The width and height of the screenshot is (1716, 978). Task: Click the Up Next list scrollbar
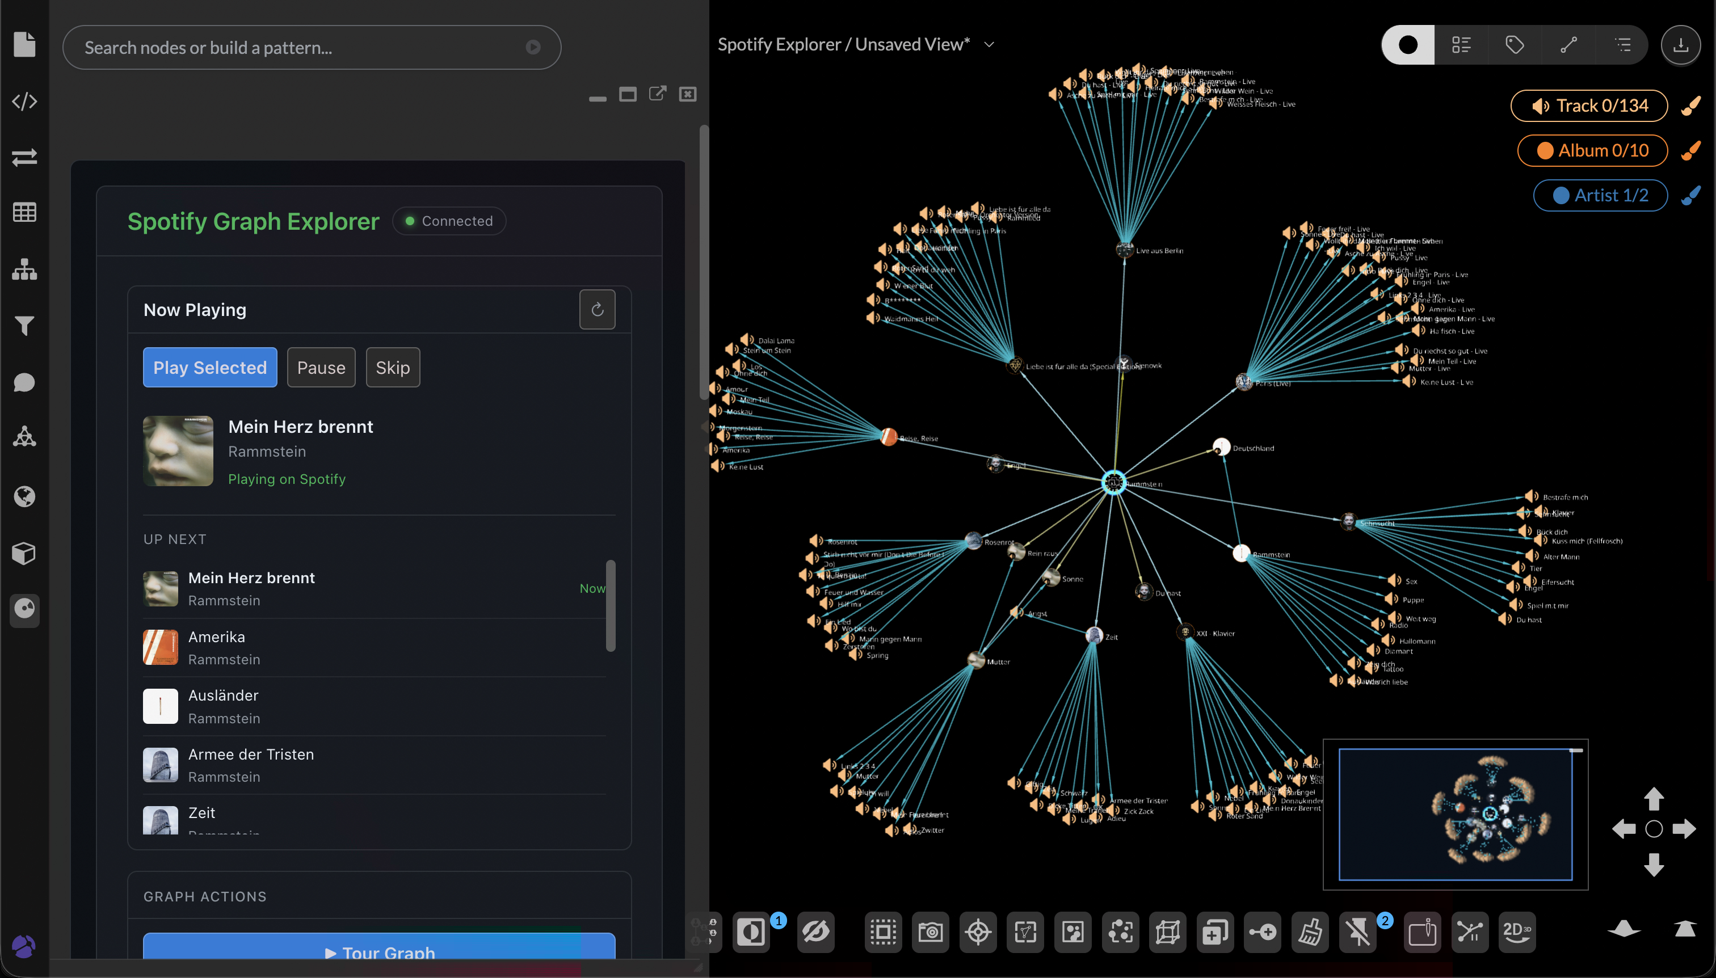611,605
